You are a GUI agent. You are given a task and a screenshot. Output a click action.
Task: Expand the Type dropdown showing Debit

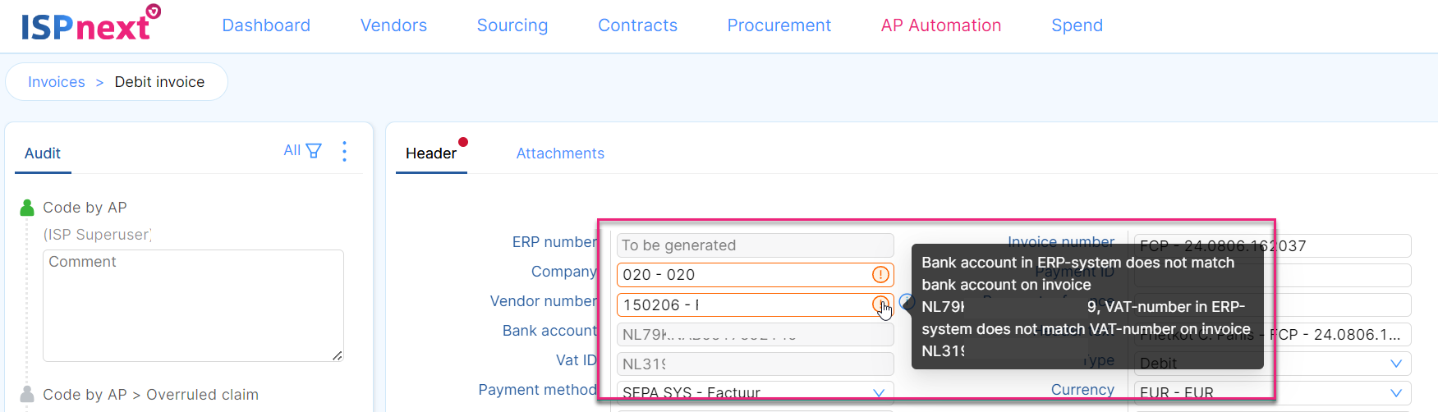pos(1396,364)
